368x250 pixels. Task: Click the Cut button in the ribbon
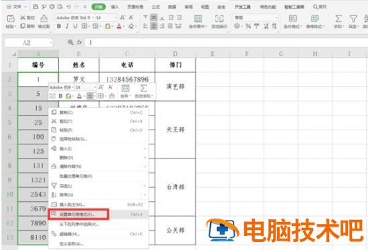[27, 17]
